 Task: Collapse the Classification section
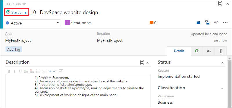click(222, 88)
